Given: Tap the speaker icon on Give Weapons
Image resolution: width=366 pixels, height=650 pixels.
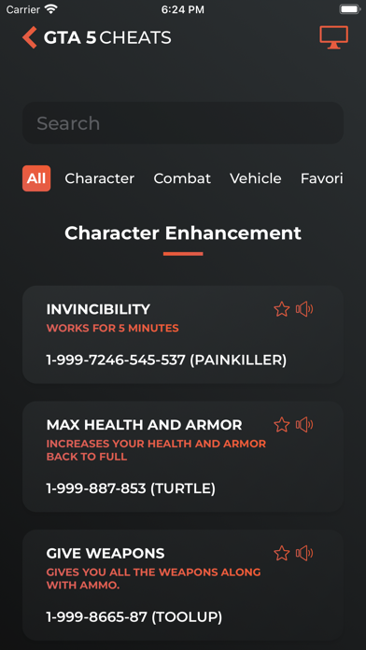Looking at the screenshot, I should coord(304,553).
